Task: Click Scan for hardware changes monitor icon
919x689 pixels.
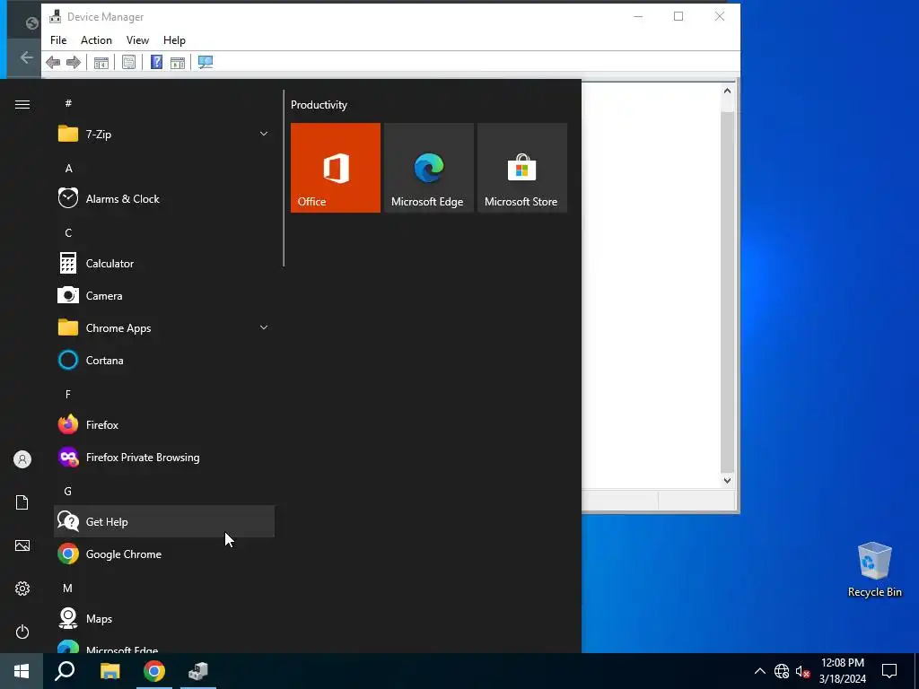Action: pos(206,62)
